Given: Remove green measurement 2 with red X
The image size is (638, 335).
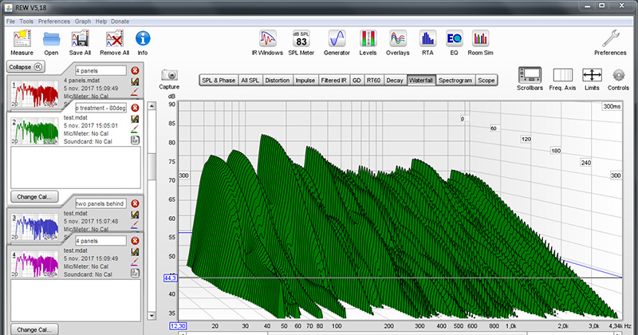Looking at the screenshot, I should tap(135, 108).
